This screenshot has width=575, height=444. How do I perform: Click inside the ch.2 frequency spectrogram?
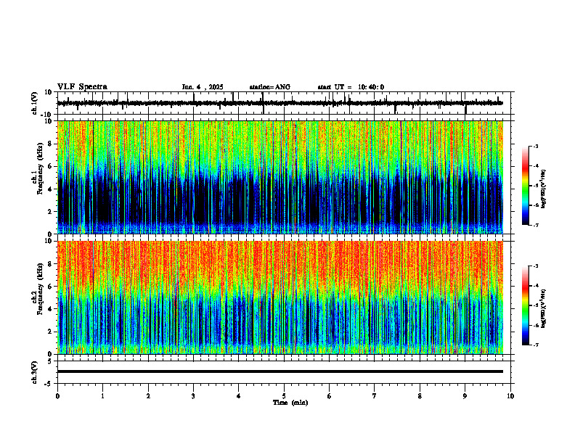(x=280, y=297)
